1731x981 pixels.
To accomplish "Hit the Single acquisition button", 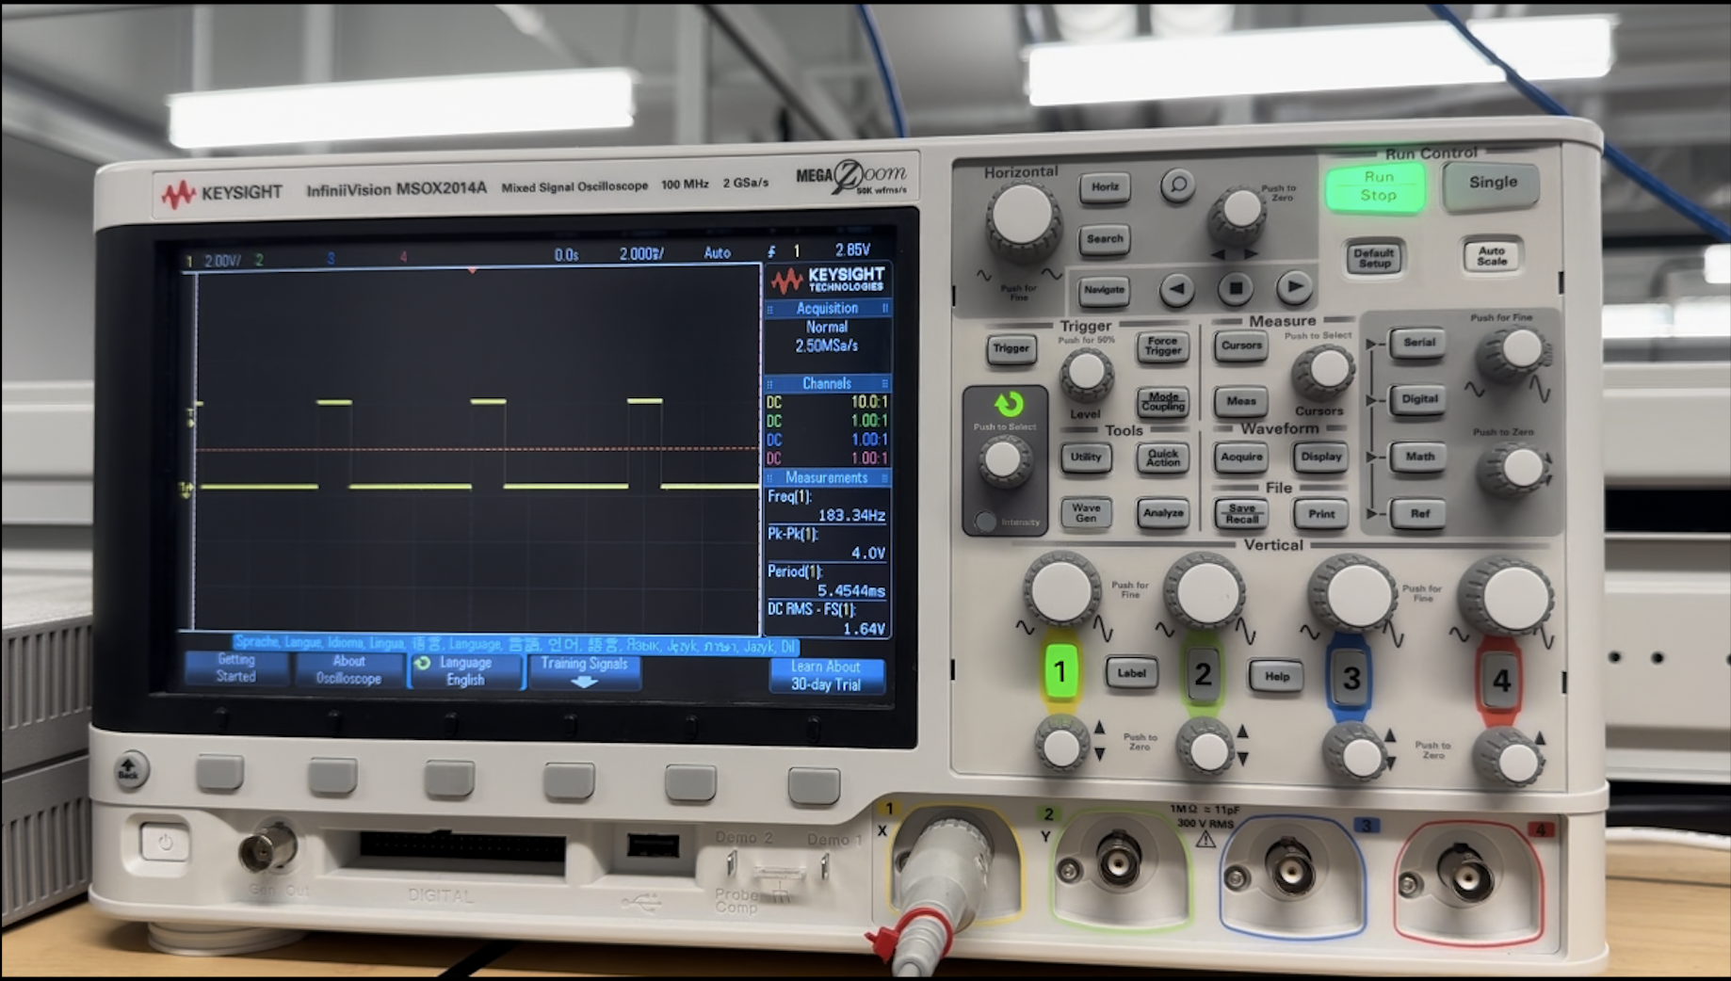I will pyautogui.click(x=1492, y=184).
